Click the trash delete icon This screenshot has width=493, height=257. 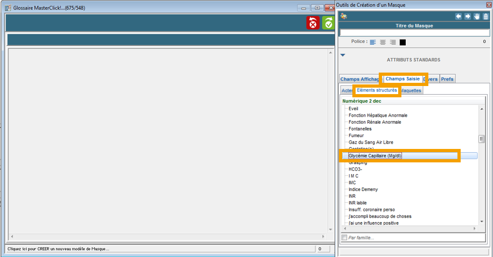pos(486,17)
